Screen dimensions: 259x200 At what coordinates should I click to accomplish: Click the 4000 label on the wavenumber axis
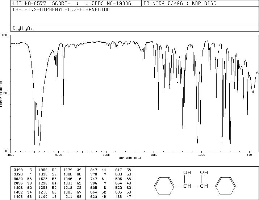(11, 155)
